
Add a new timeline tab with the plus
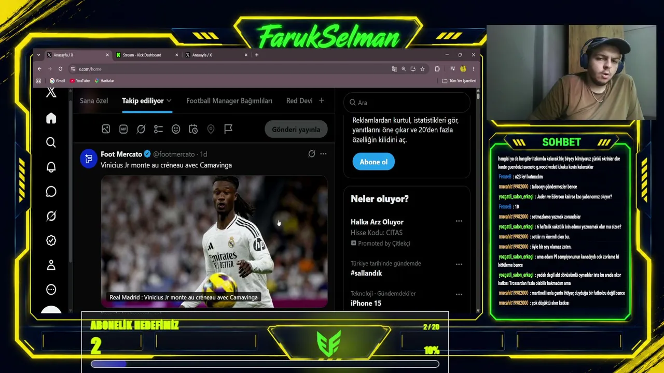coord(322,101)
